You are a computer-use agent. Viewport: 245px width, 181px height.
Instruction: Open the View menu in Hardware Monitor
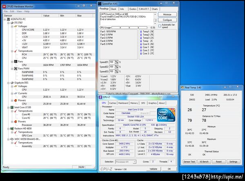click(x=19, y=11)
